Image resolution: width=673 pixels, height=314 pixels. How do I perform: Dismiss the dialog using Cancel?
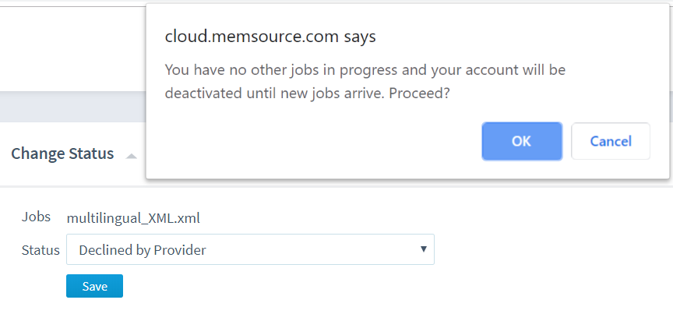(x=611, y=141)
